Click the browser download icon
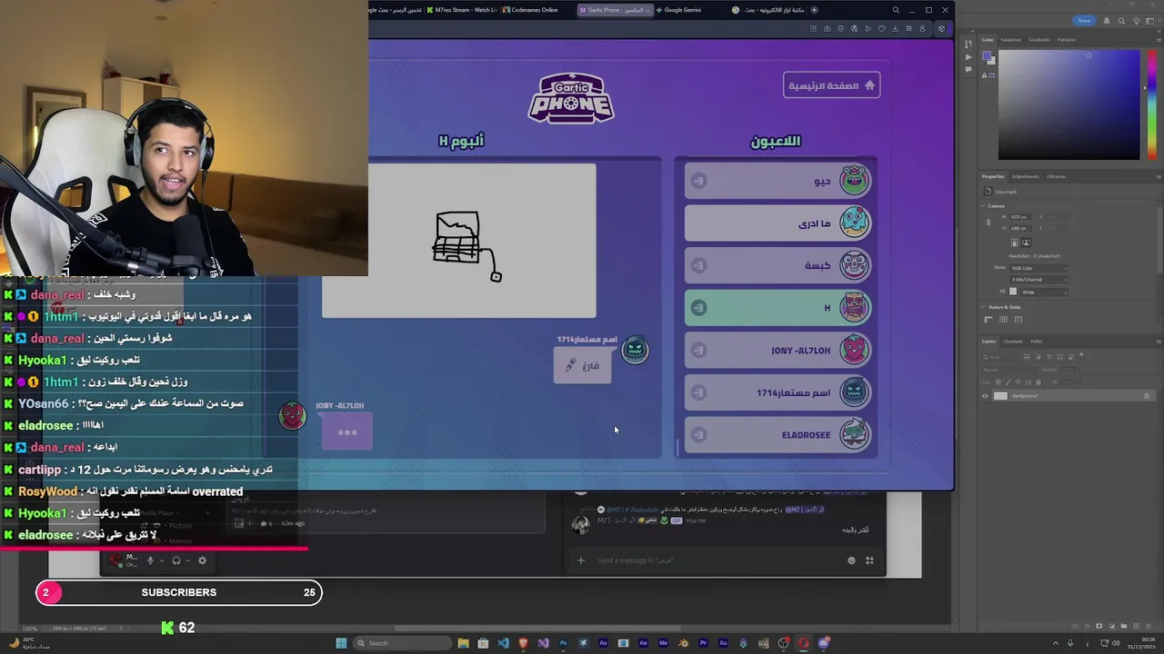 coord(895,29)
